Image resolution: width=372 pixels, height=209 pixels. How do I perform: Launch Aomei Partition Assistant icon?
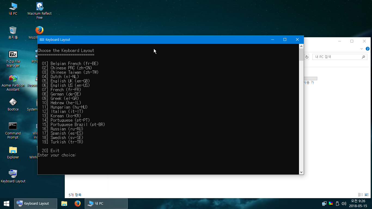coord(13,83)
